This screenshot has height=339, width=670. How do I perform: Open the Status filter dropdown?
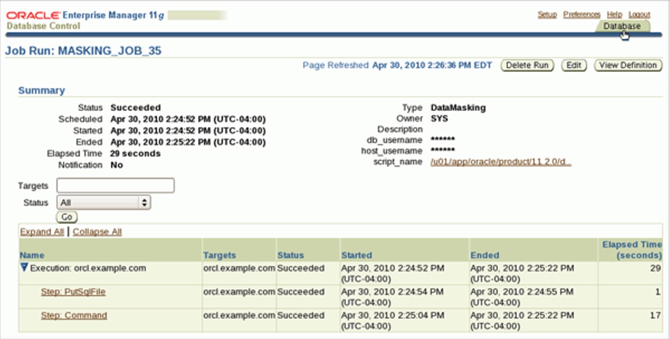pyautogui.click(x=103, y=203)
